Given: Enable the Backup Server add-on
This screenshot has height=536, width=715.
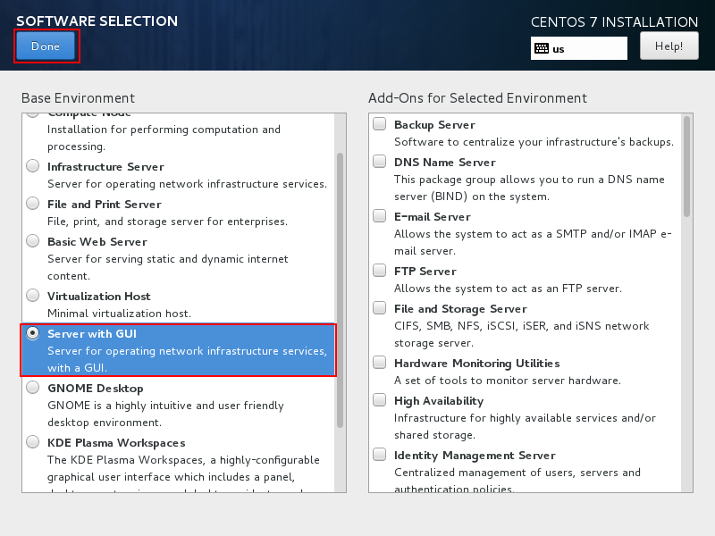Looking at the screenshot, I should (x=380, y=124).
